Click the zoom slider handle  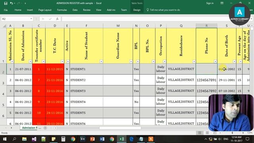pyautogui.click(x=232, y=133)
